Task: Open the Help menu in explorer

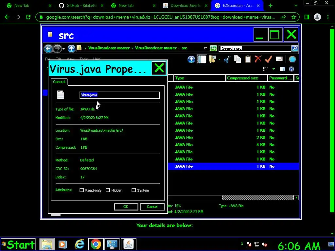Action: pos(97,59)
